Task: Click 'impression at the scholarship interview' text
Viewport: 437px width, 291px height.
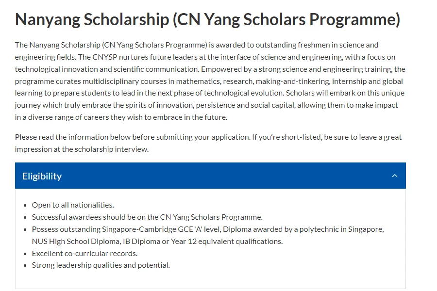Action: (x=82, y=149)
